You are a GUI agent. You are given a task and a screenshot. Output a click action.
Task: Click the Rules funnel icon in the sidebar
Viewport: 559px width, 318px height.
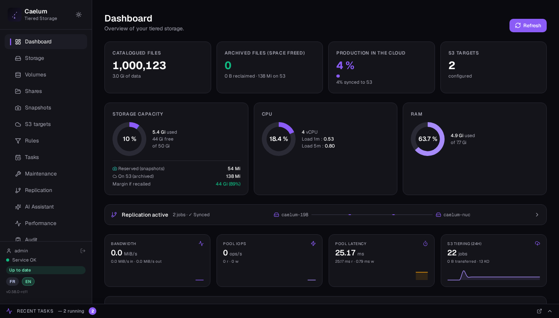pos(18,141)
